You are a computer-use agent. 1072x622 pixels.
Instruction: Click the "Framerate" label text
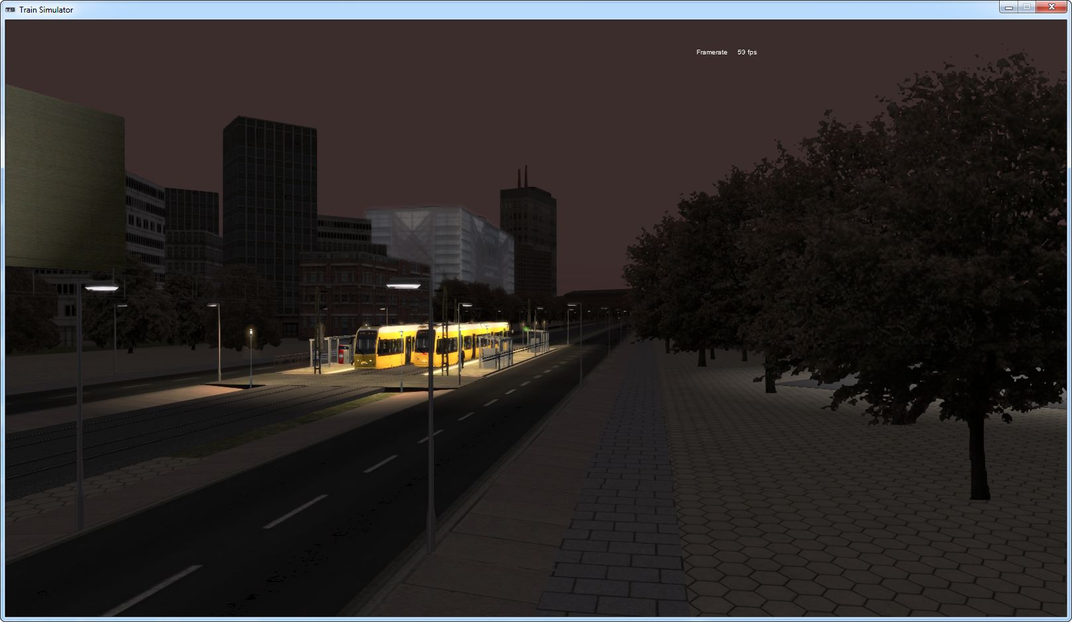click(x=712, y=52)
